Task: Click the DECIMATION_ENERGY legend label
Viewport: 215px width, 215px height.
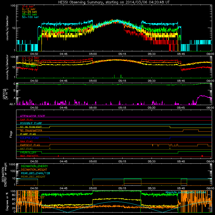Action: point(34,166)
